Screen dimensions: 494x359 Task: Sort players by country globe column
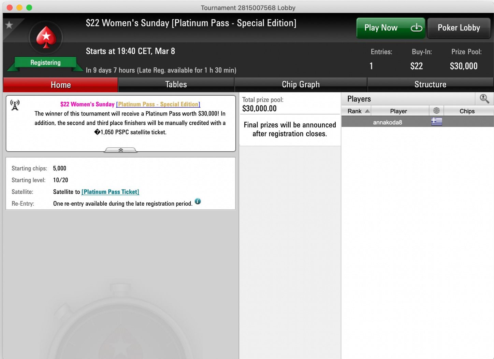436,111
